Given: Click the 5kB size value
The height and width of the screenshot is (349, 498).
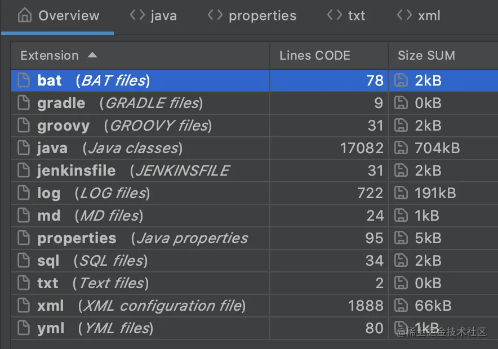Looking at the screenshot, I should coord(428,238).
